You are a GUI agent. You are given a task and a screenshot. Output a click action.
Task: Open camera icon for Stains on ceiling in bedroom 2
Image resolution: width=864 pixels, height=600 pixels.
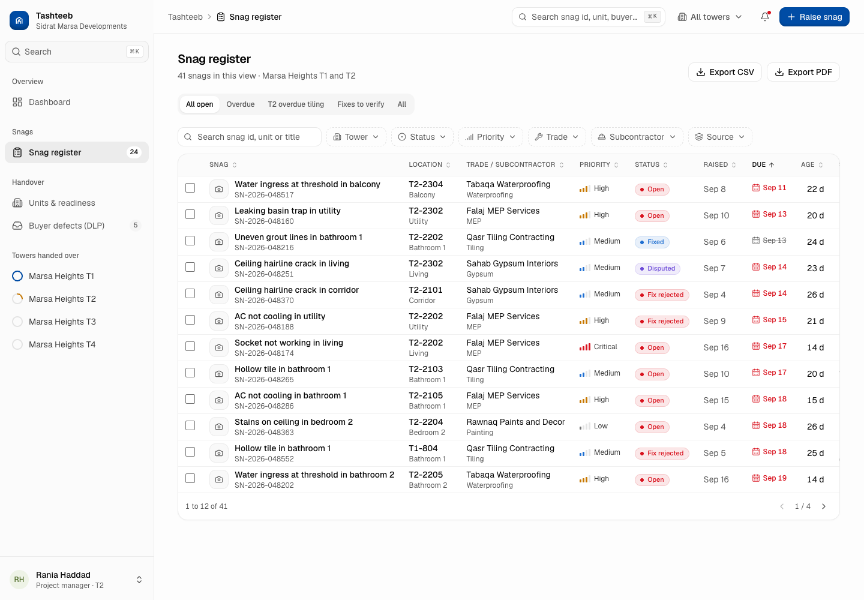point(219,427)
